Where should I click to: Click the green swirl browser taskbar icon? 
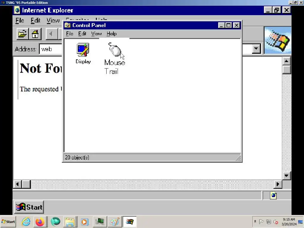coord(56,221)
